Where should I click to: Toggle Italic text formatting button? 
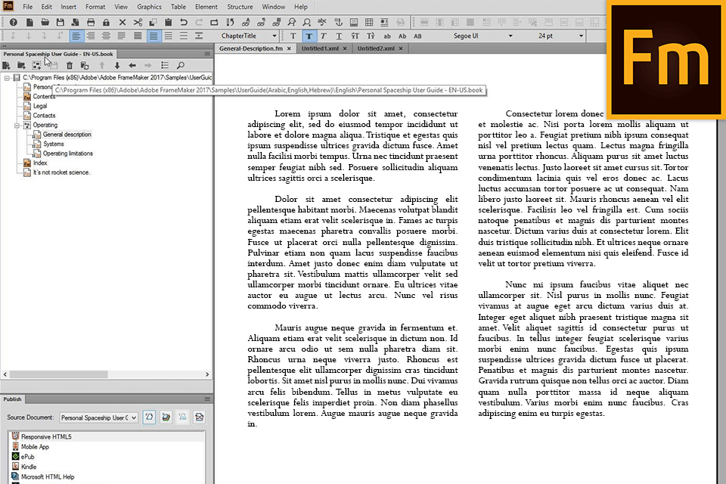[x=324, y=36]
